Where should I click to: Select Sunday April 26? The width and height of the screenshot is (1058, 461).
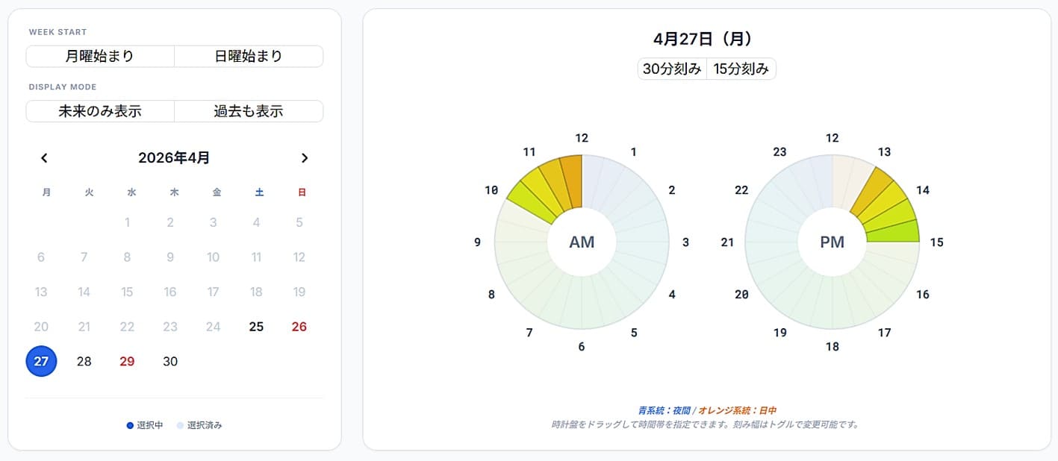[x=299, y=327]
